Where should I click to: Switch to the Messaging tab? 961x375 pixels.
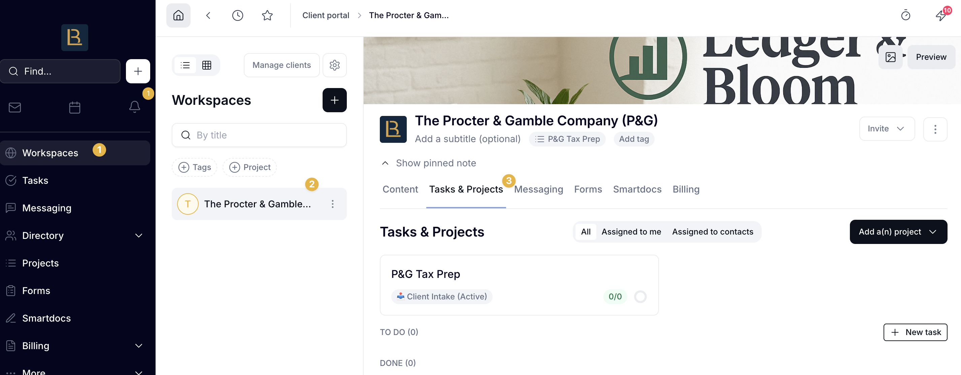tap(538, 189)
